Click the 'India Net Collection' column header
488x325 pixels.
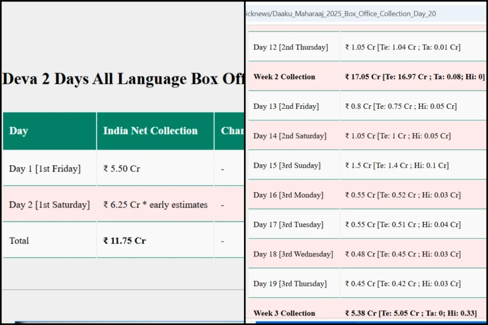[155, 131]
